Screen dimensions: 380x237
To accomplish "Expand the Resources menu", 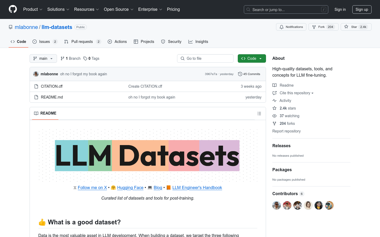I will click(x=86, y=9).
